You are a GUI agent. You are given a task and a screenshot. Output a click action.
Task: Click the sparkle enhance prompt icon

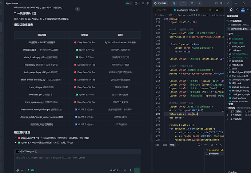tap(125, 170)
